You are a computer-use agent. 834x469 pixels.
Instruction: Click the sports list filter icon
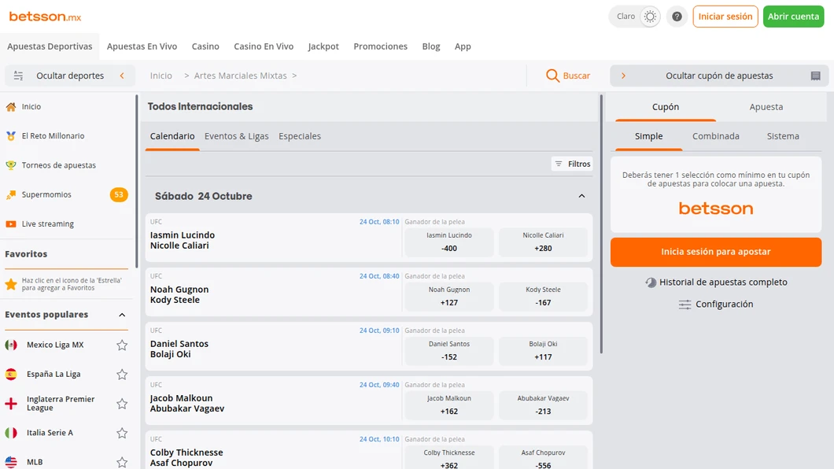[x=18, y=76]
